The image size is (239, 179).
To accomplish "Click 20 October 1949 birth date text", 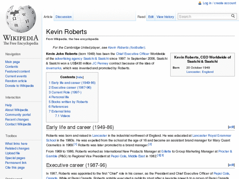I will (198, 68).
